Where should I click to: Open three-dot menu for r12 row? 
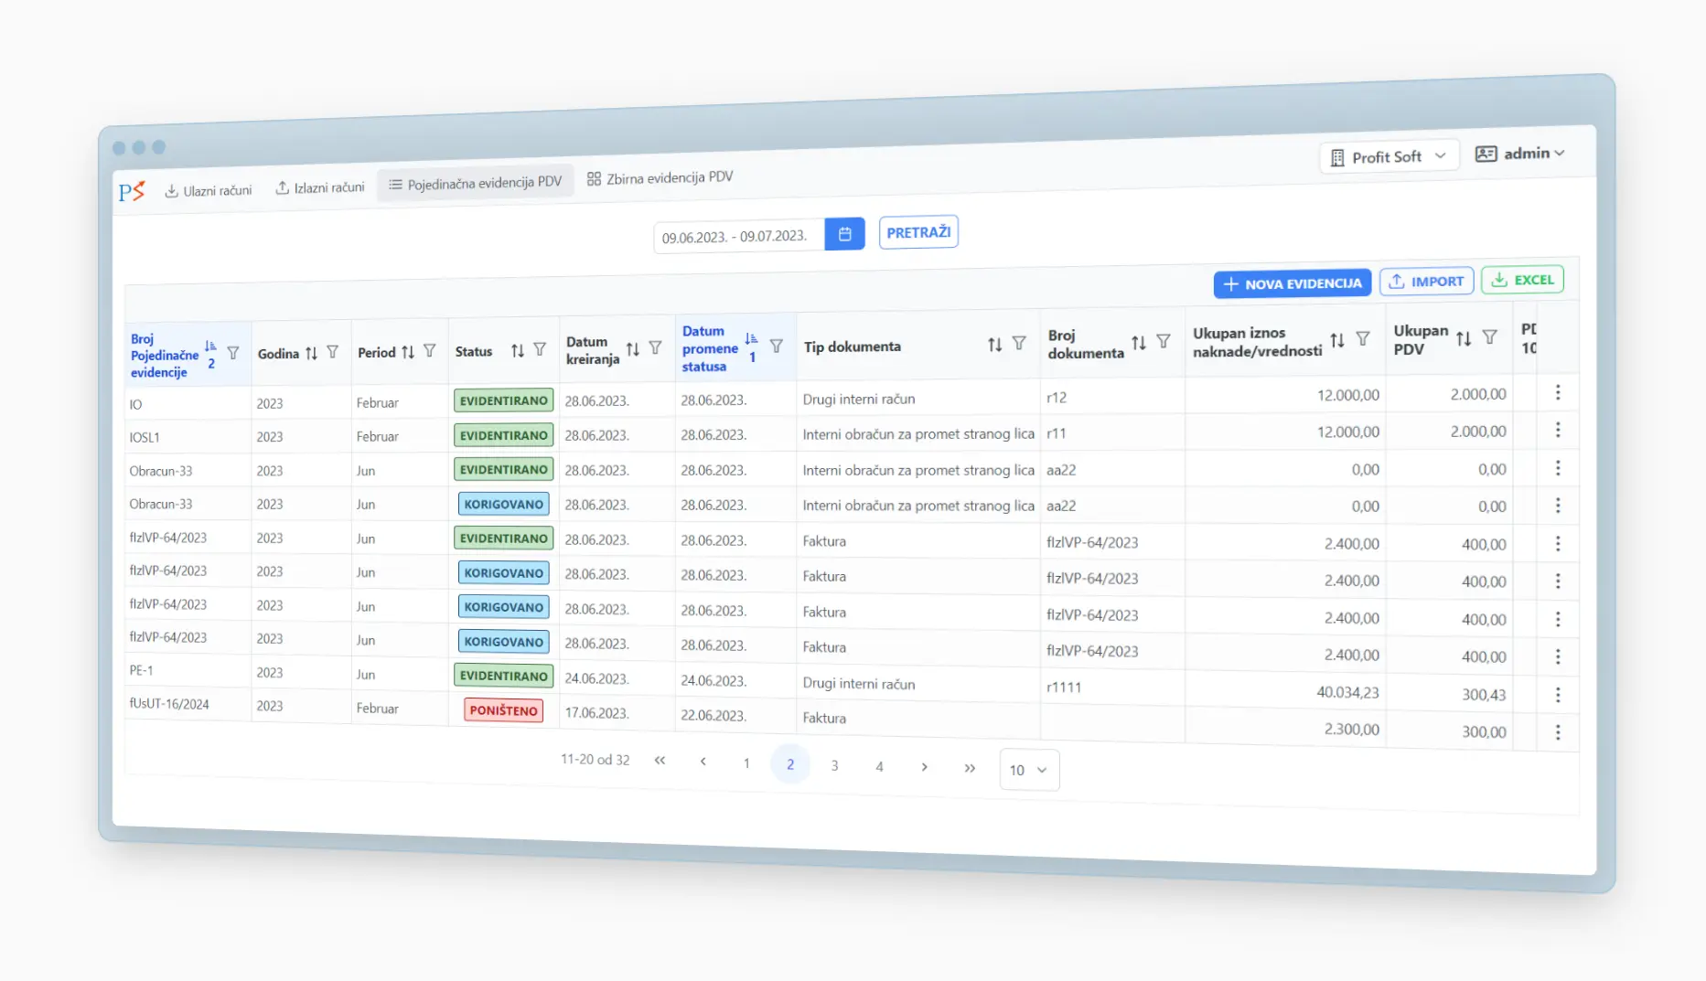[1558, 393]
